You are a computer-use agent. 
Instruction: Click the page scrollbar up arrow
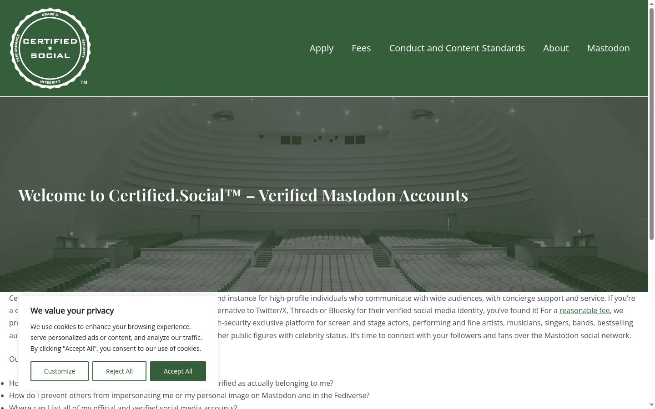click(651, 4)
